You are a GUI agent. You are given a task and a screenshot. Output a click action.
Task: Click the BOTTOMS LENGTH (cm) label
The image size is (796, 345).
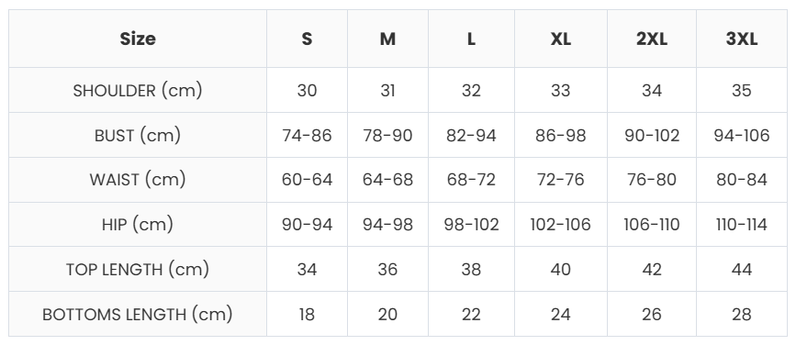click(x=138, y=314)
